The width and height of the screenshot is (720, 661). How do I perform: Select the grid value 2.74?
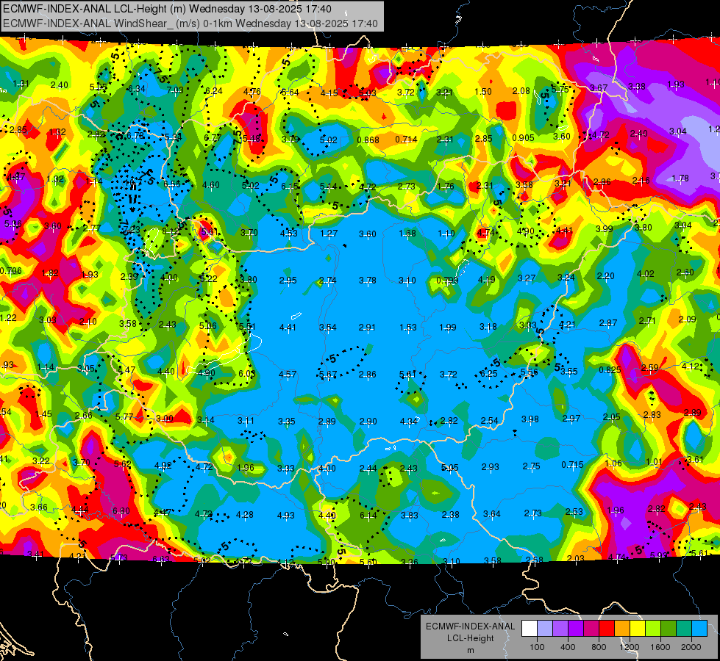(x=327, y=280)
